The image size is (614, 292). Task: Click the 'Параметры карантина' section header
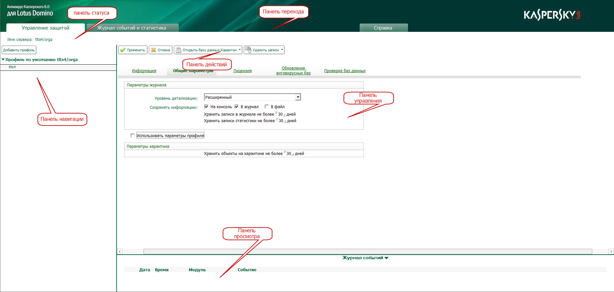click(x=244, y=146)
